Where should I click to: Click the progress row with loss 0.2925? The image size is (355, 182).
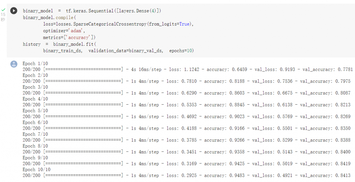coord(187,175)
